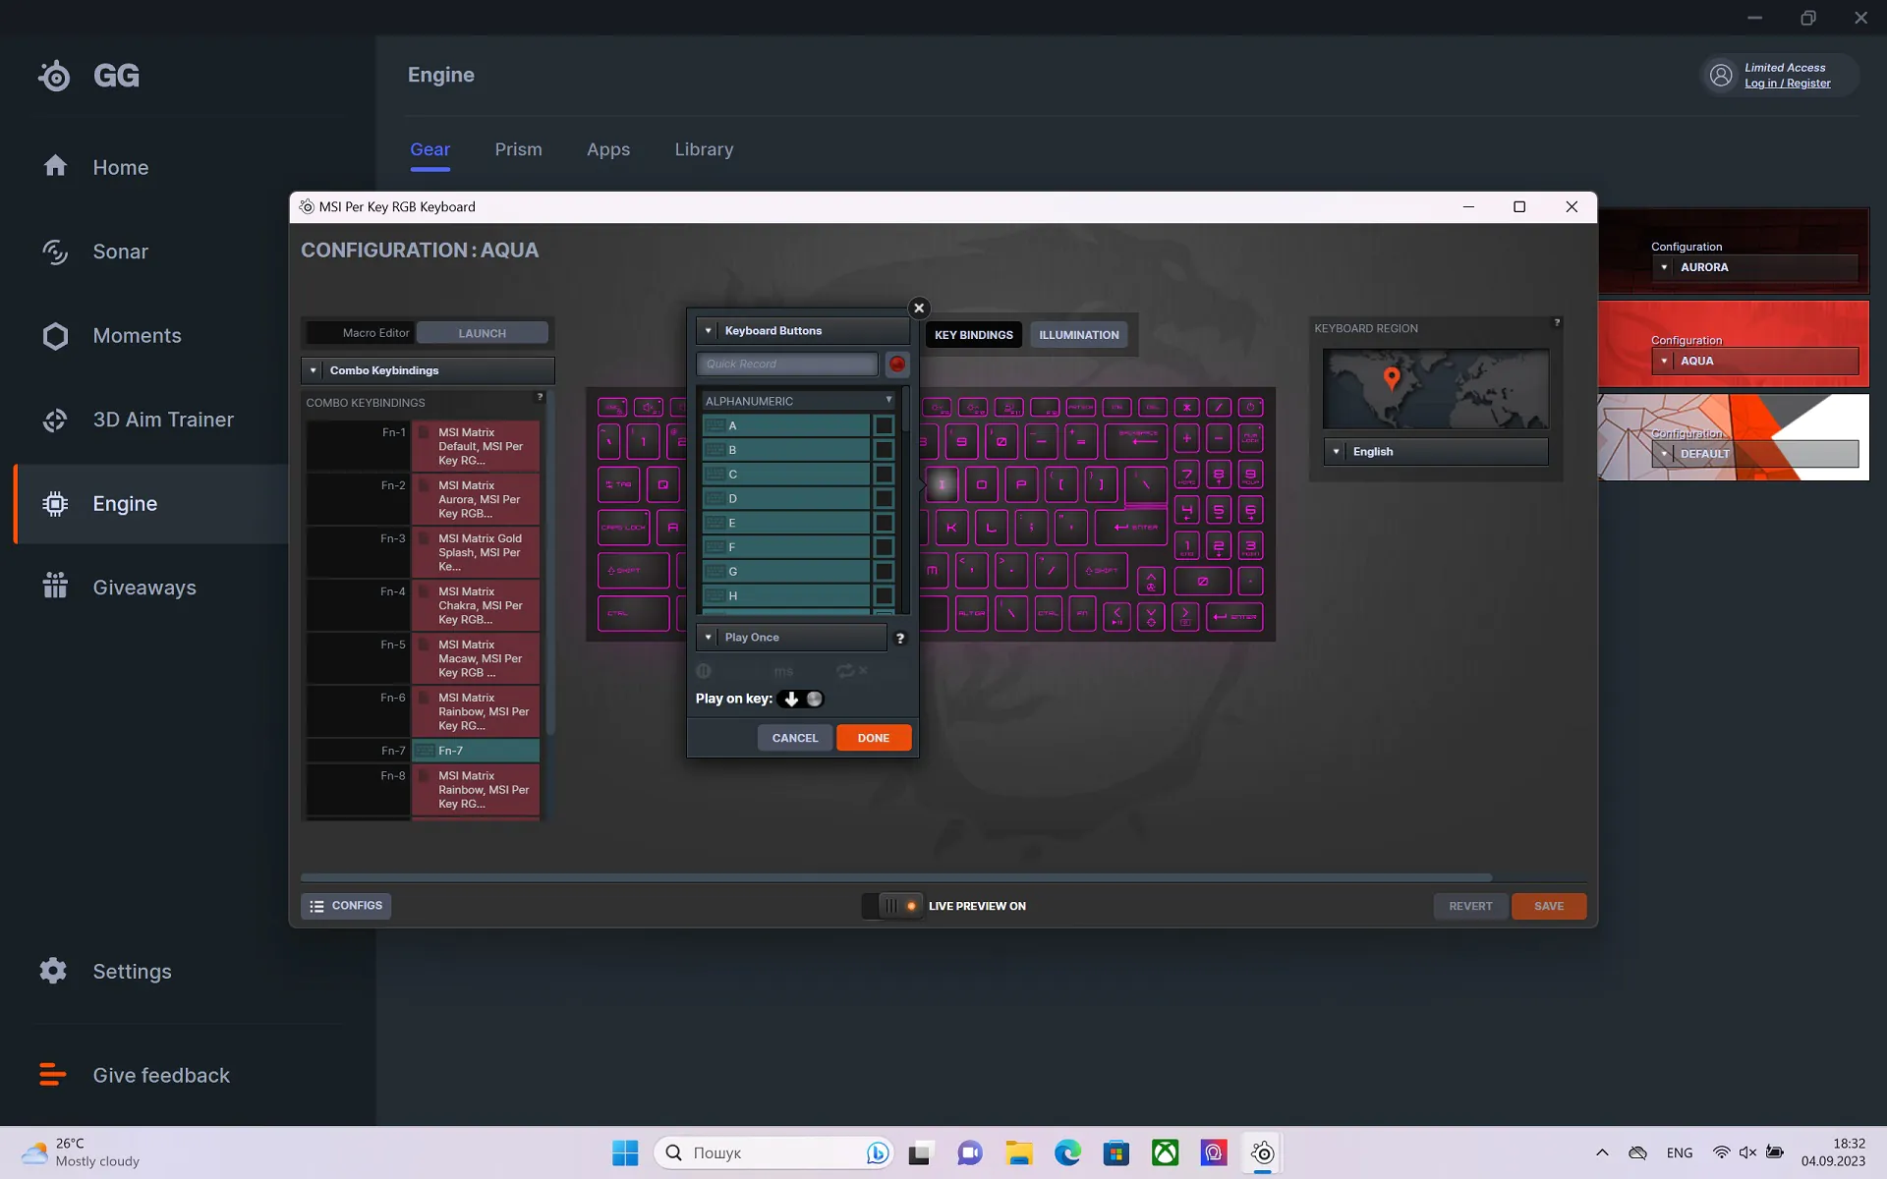Viewport: 1887px width, 1179px height.
Task: Open the English region dropdown
Action: pyautogui.click(x=1435, y=452)
